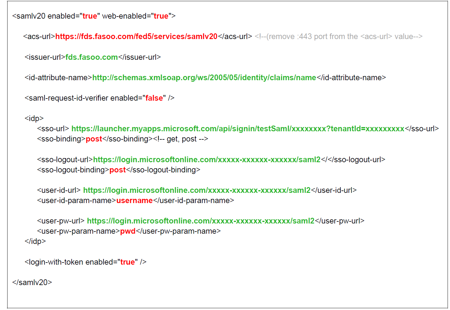The width and height of the screenshot is (450, 310).
Task: Click the closing /acs-url tag
Action: [x=235, y=37]
